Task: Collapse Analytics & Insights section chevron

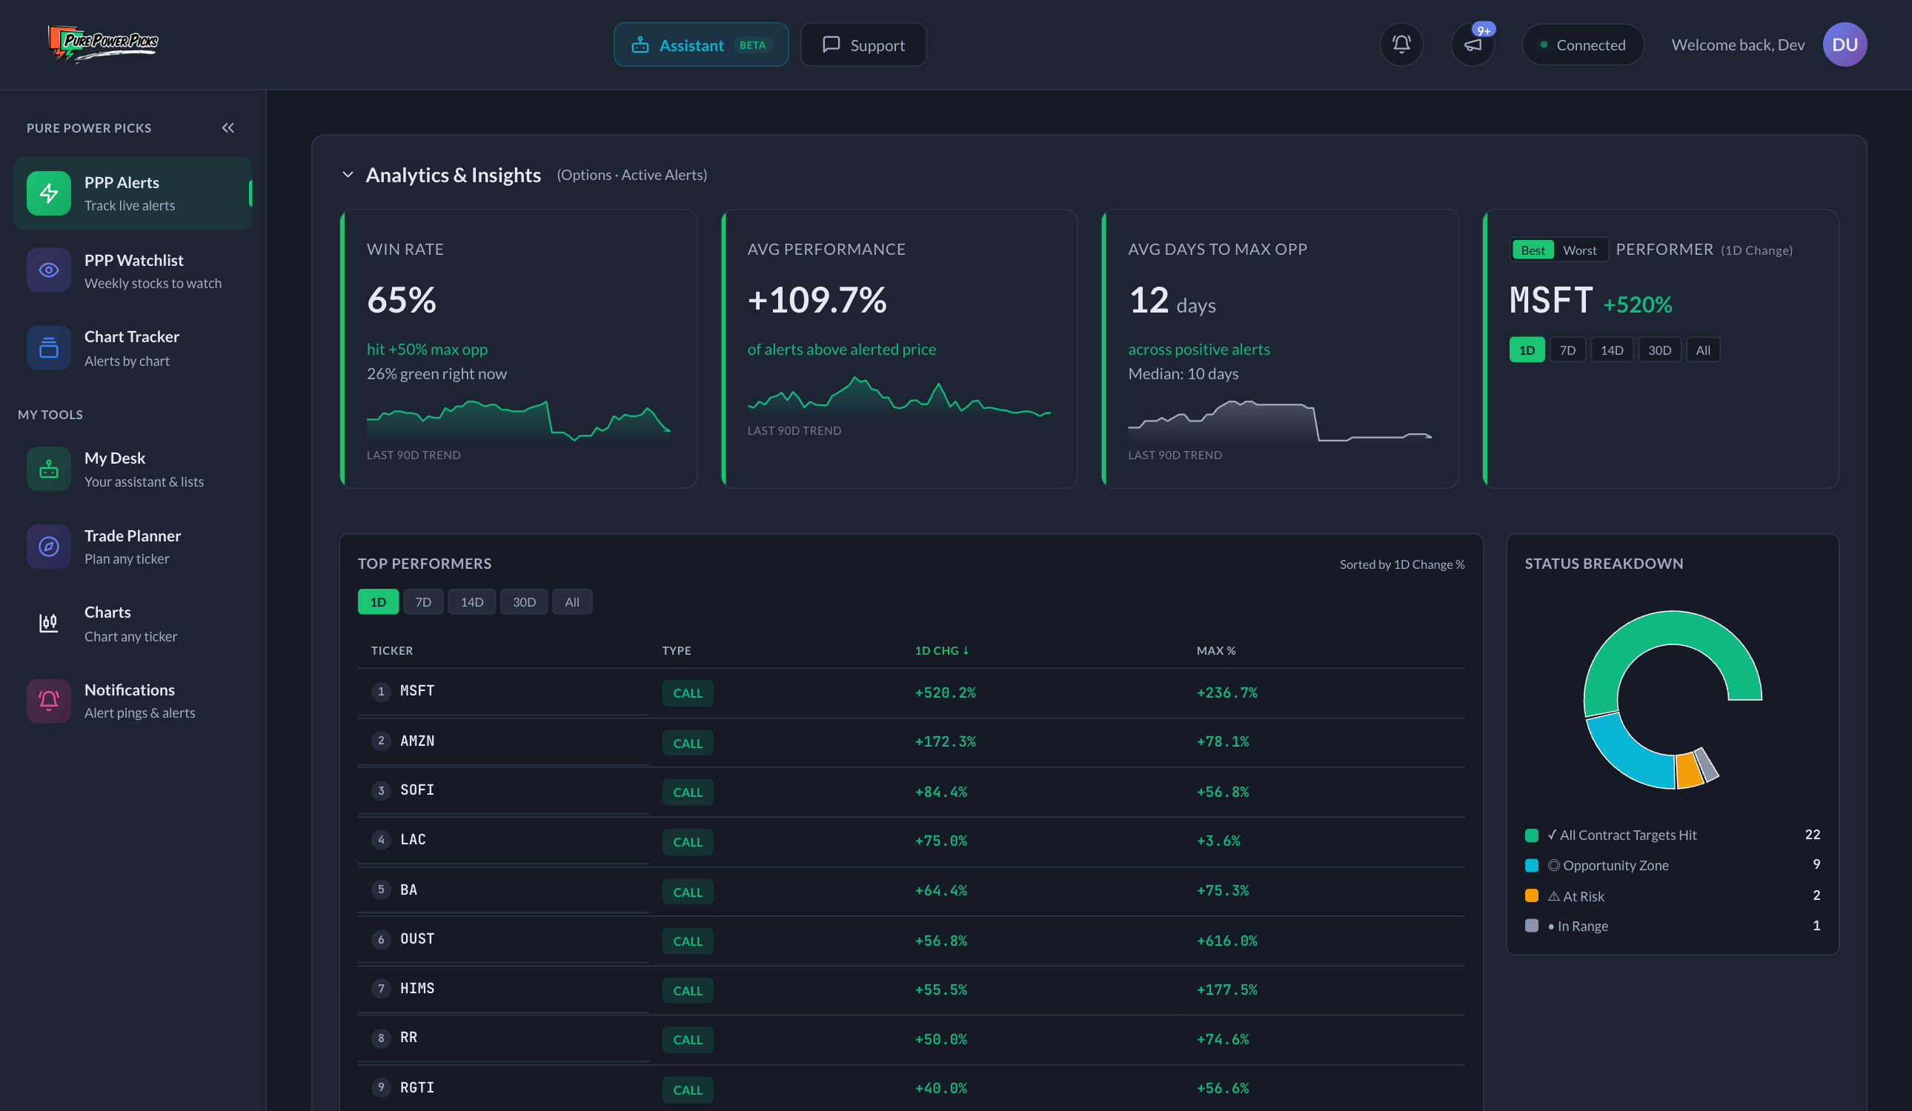Action: [x=348, y=174]
